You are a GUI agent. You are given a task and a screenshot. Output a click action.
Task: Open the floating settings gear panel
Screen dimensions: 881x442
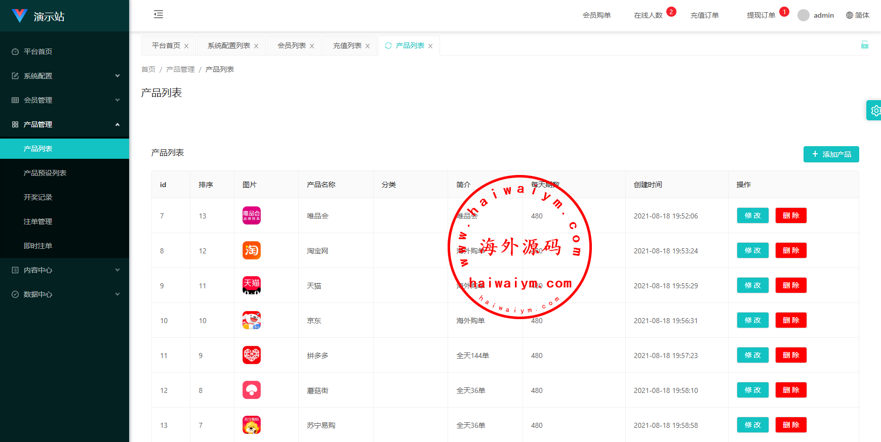coord(875,110)
